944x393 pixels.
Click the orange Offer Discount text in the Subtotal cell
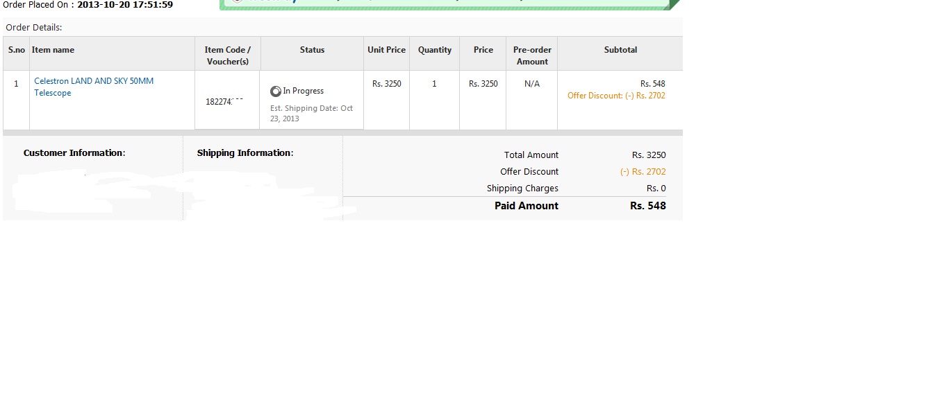pyautogui.click(x=616, y=96)
